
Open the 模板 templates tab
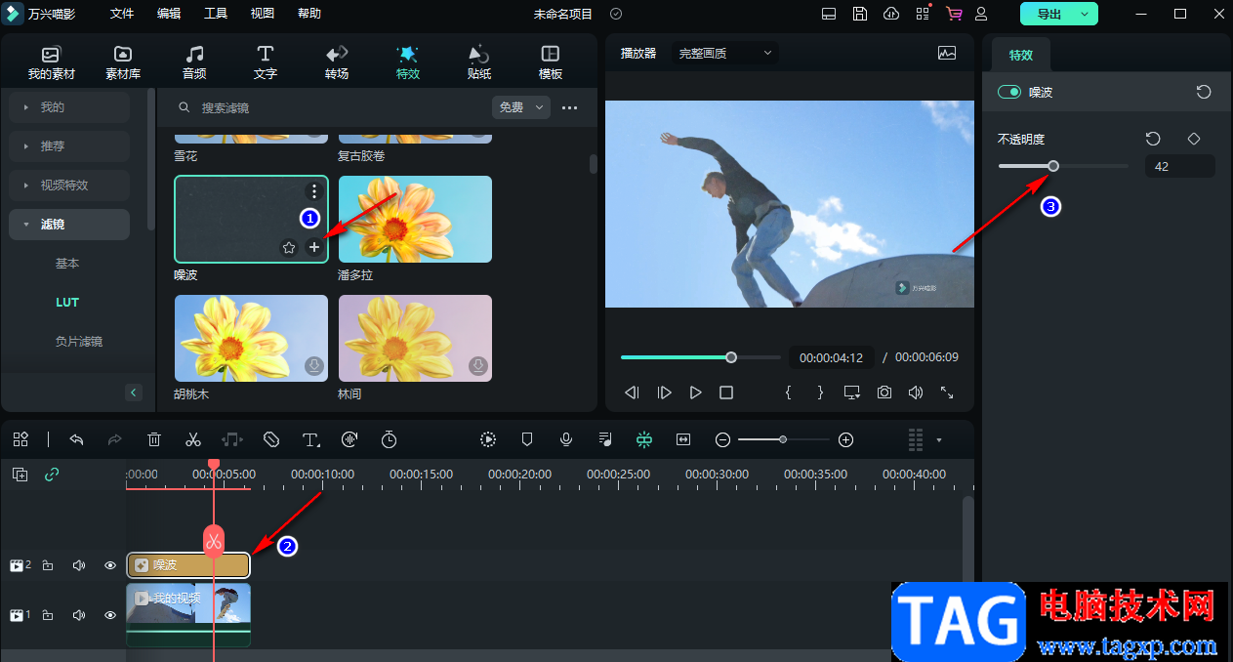[x=551, y=62]
